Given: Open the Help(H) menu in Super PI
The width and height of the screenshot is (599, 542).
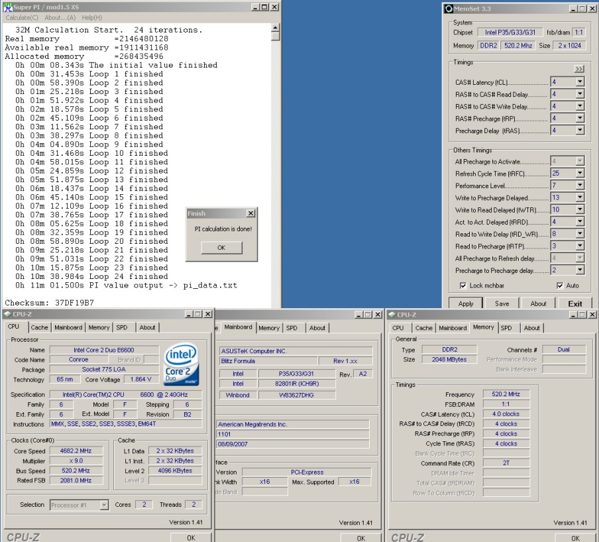Looking at the screenshot, I should pos(91,18).
